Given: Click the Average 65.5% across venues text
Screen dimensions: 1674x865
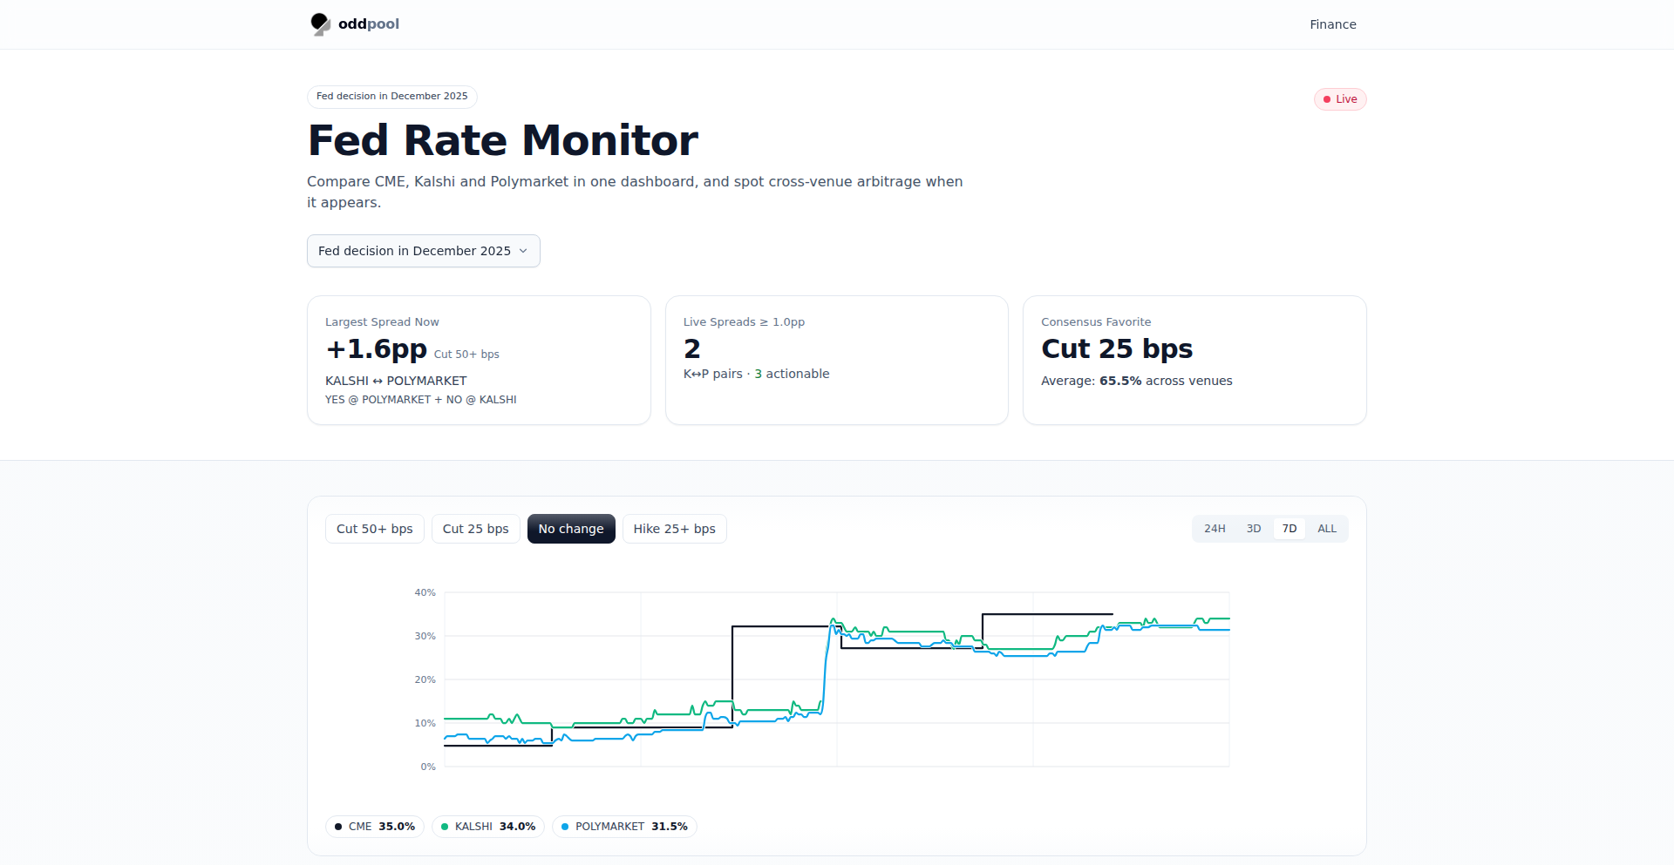Looking at the screenshot, I should (1137, 381).
